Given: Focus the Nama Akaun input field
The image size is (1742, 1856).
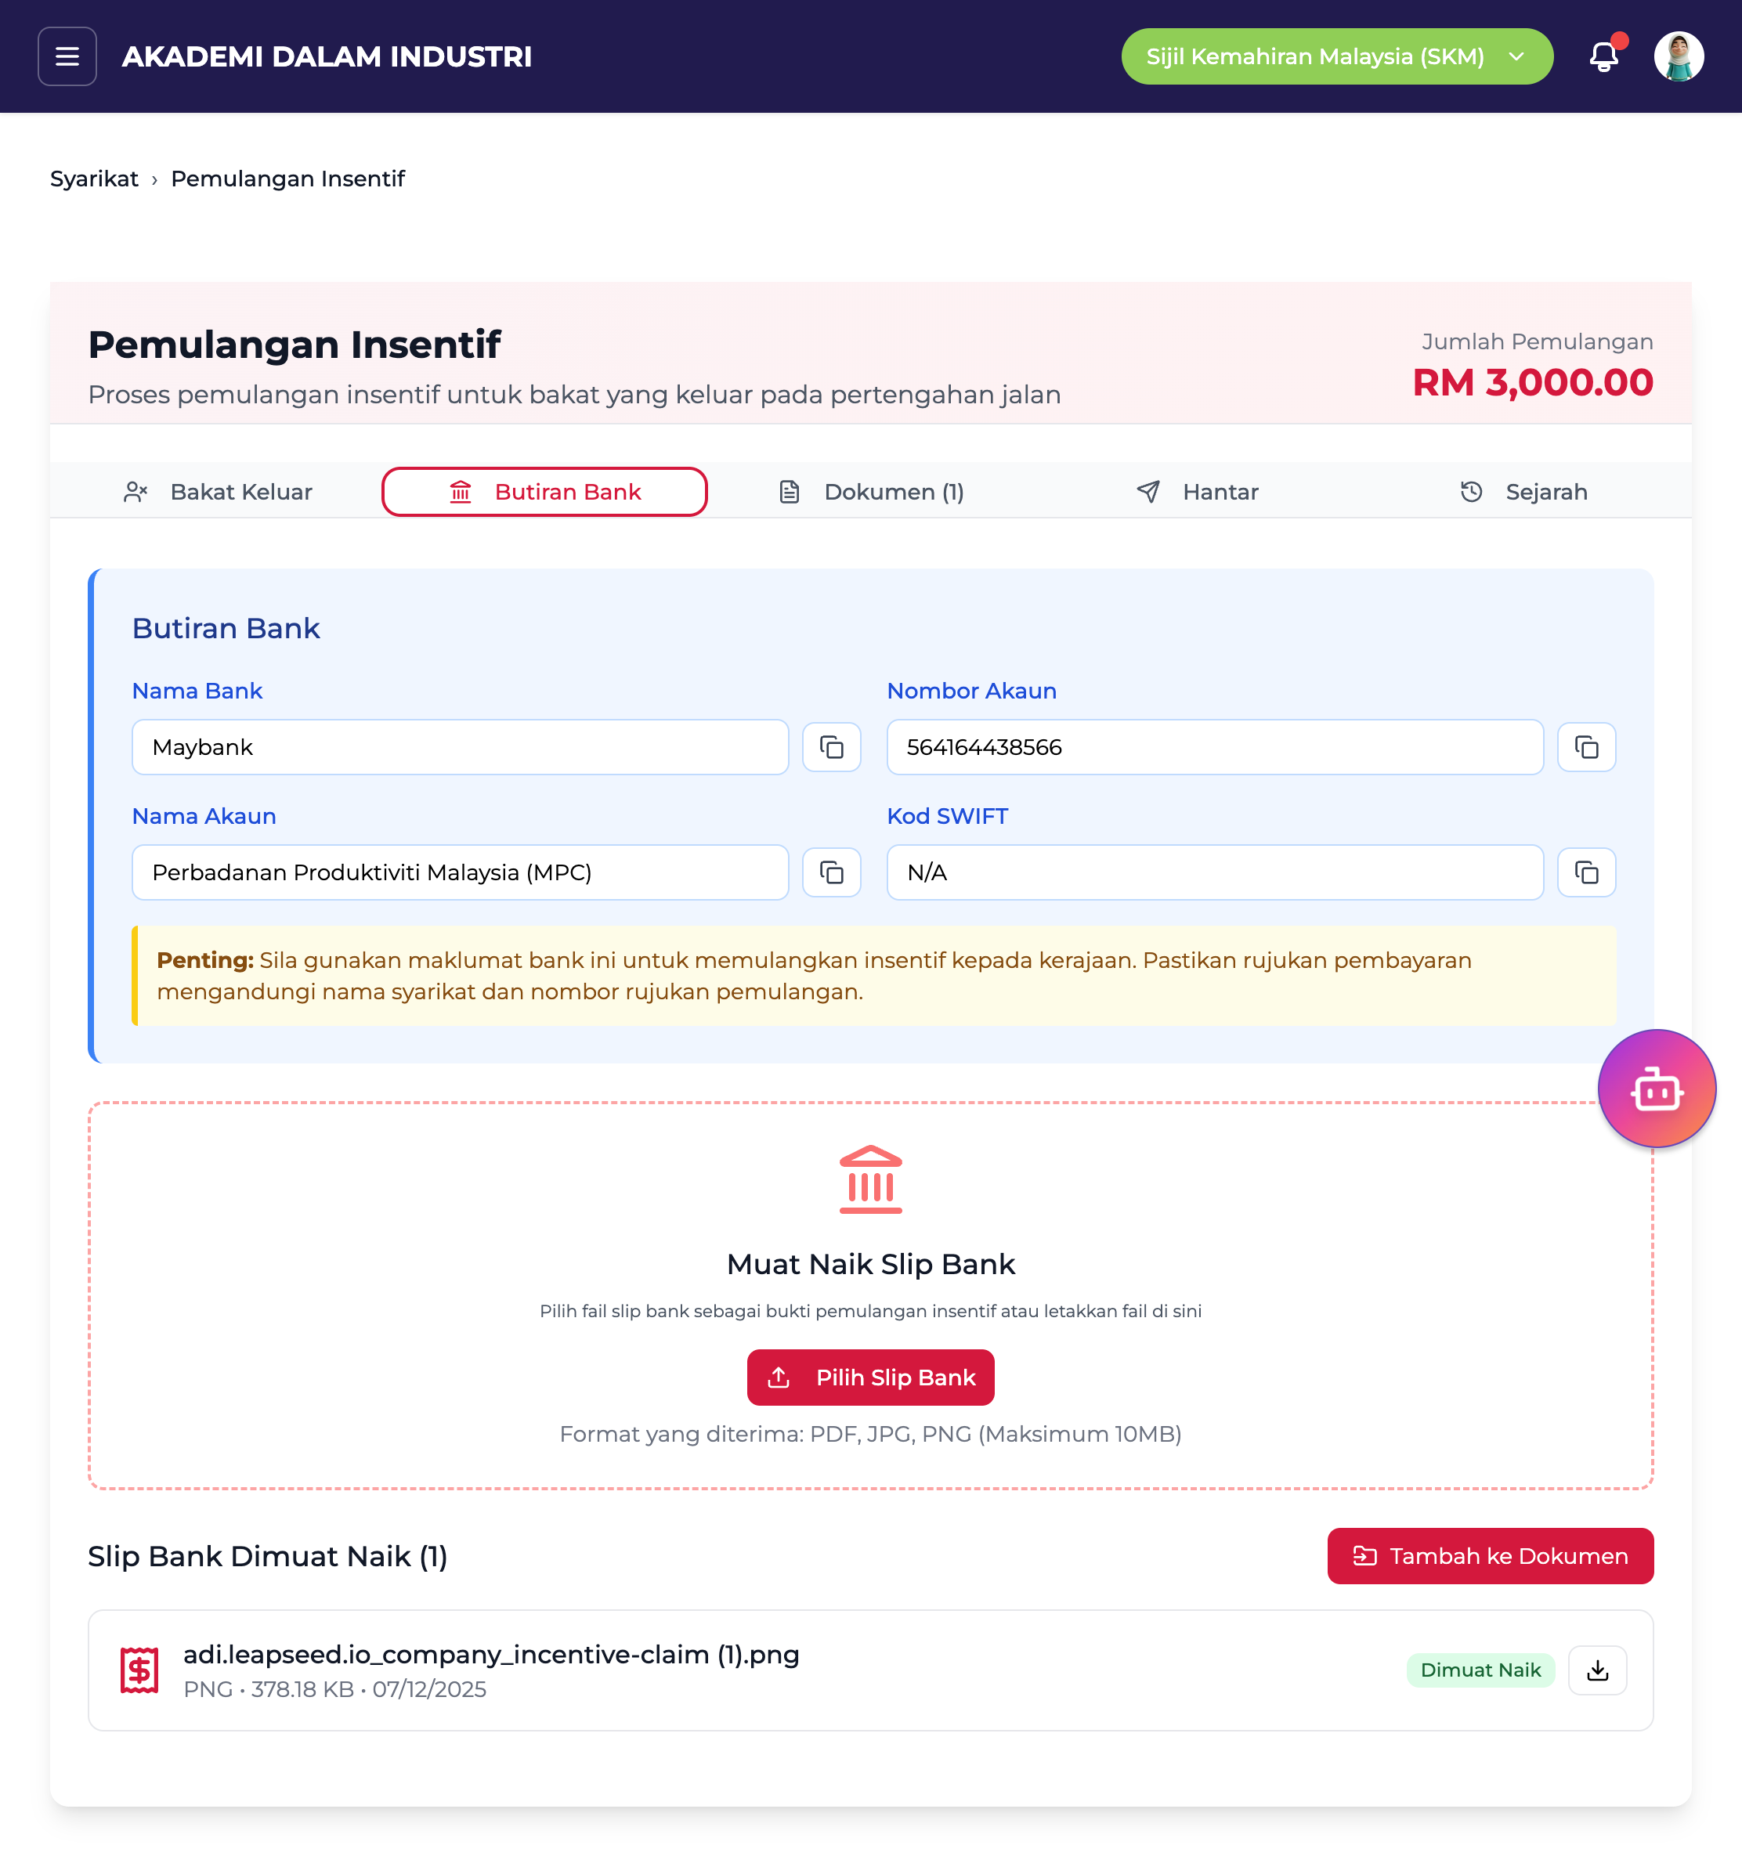Looking at the screenshot, I should (459, 873).
